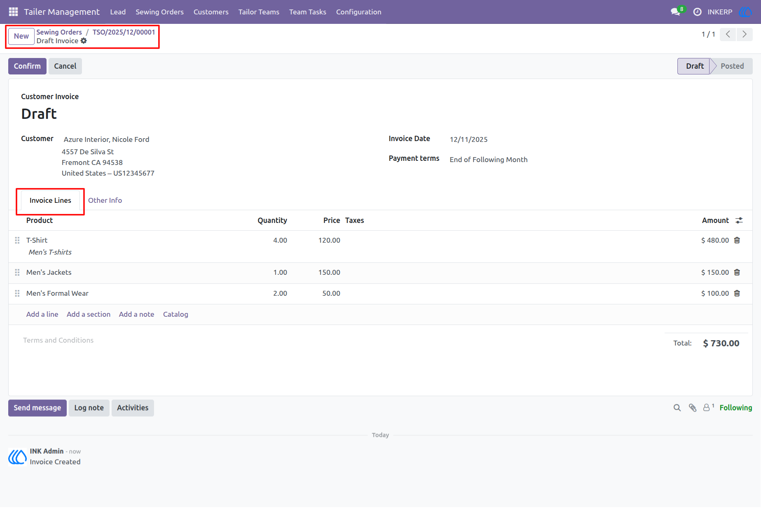
Task: Delete the T-Shirt invoice line
Action: tap(737, 240)
